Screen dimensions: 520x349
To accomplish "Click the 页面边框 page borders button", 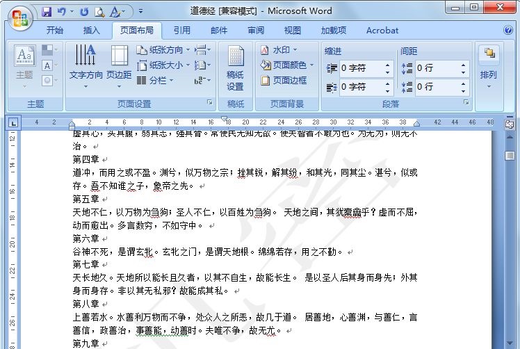I will tap(285, 80).
